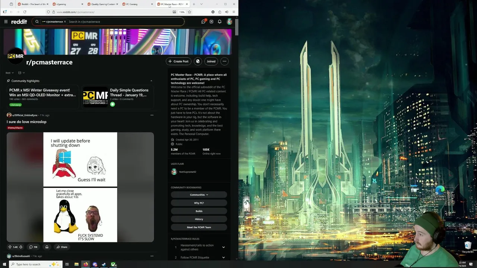This screenshot has height=268, width=477.
Task: Open a new browser tab
Action: coord(194,4)
